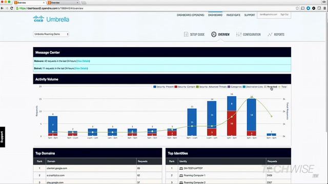Image resolution: width=328 pixels, height=184 pixels.
Task: Click e.crashlytics.com domain row
Action: pyautogui.click(x=97, y=175)
